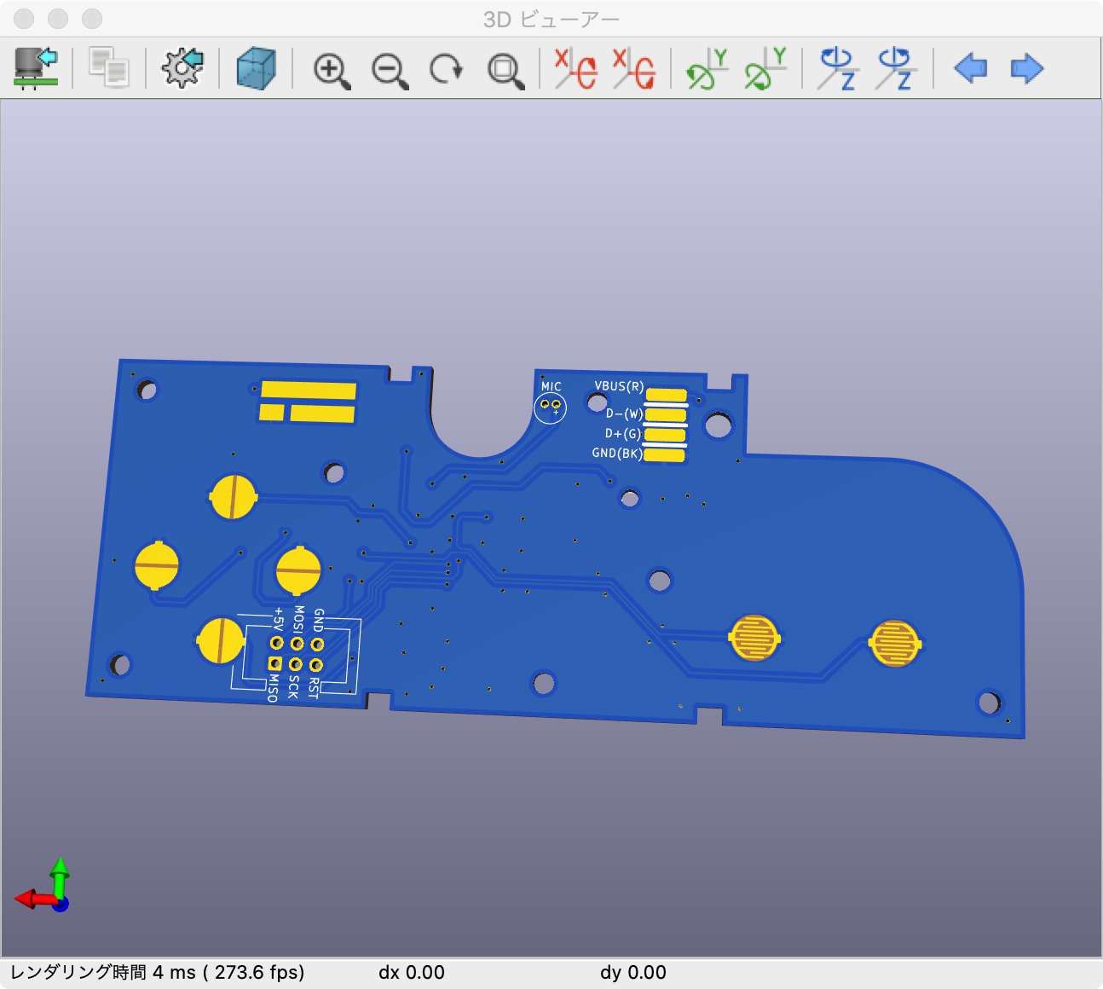This screenshot has height=989, width=1103.
Task: Copy 3D image to clipboard
Action: (x=109, y=68)
